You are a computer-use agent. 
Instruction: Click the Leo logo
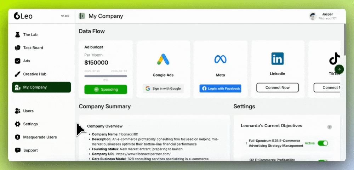tap(23, 16)
